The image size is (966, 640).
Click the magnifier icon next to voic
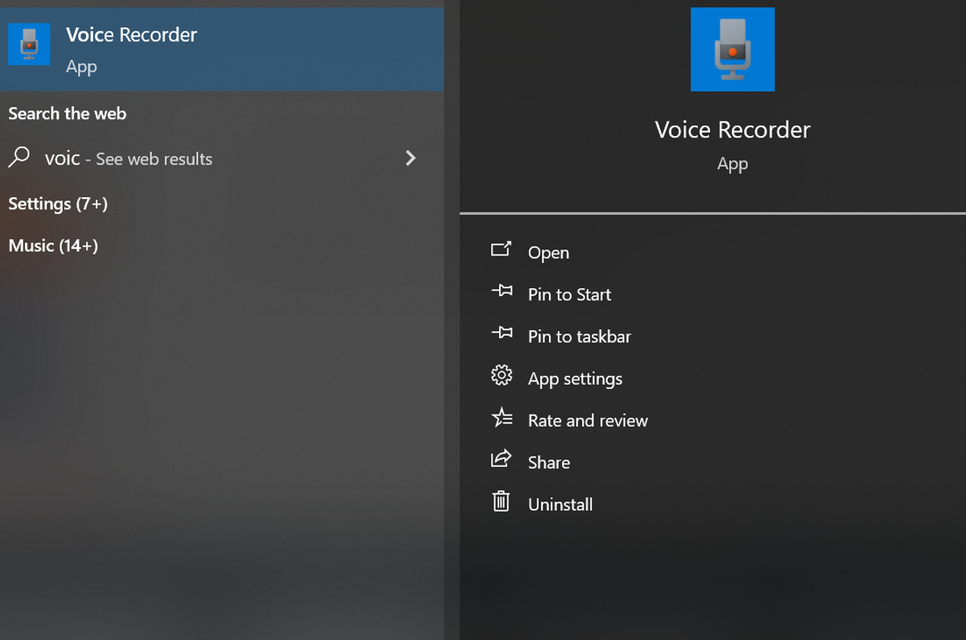[x=19, y=157]
